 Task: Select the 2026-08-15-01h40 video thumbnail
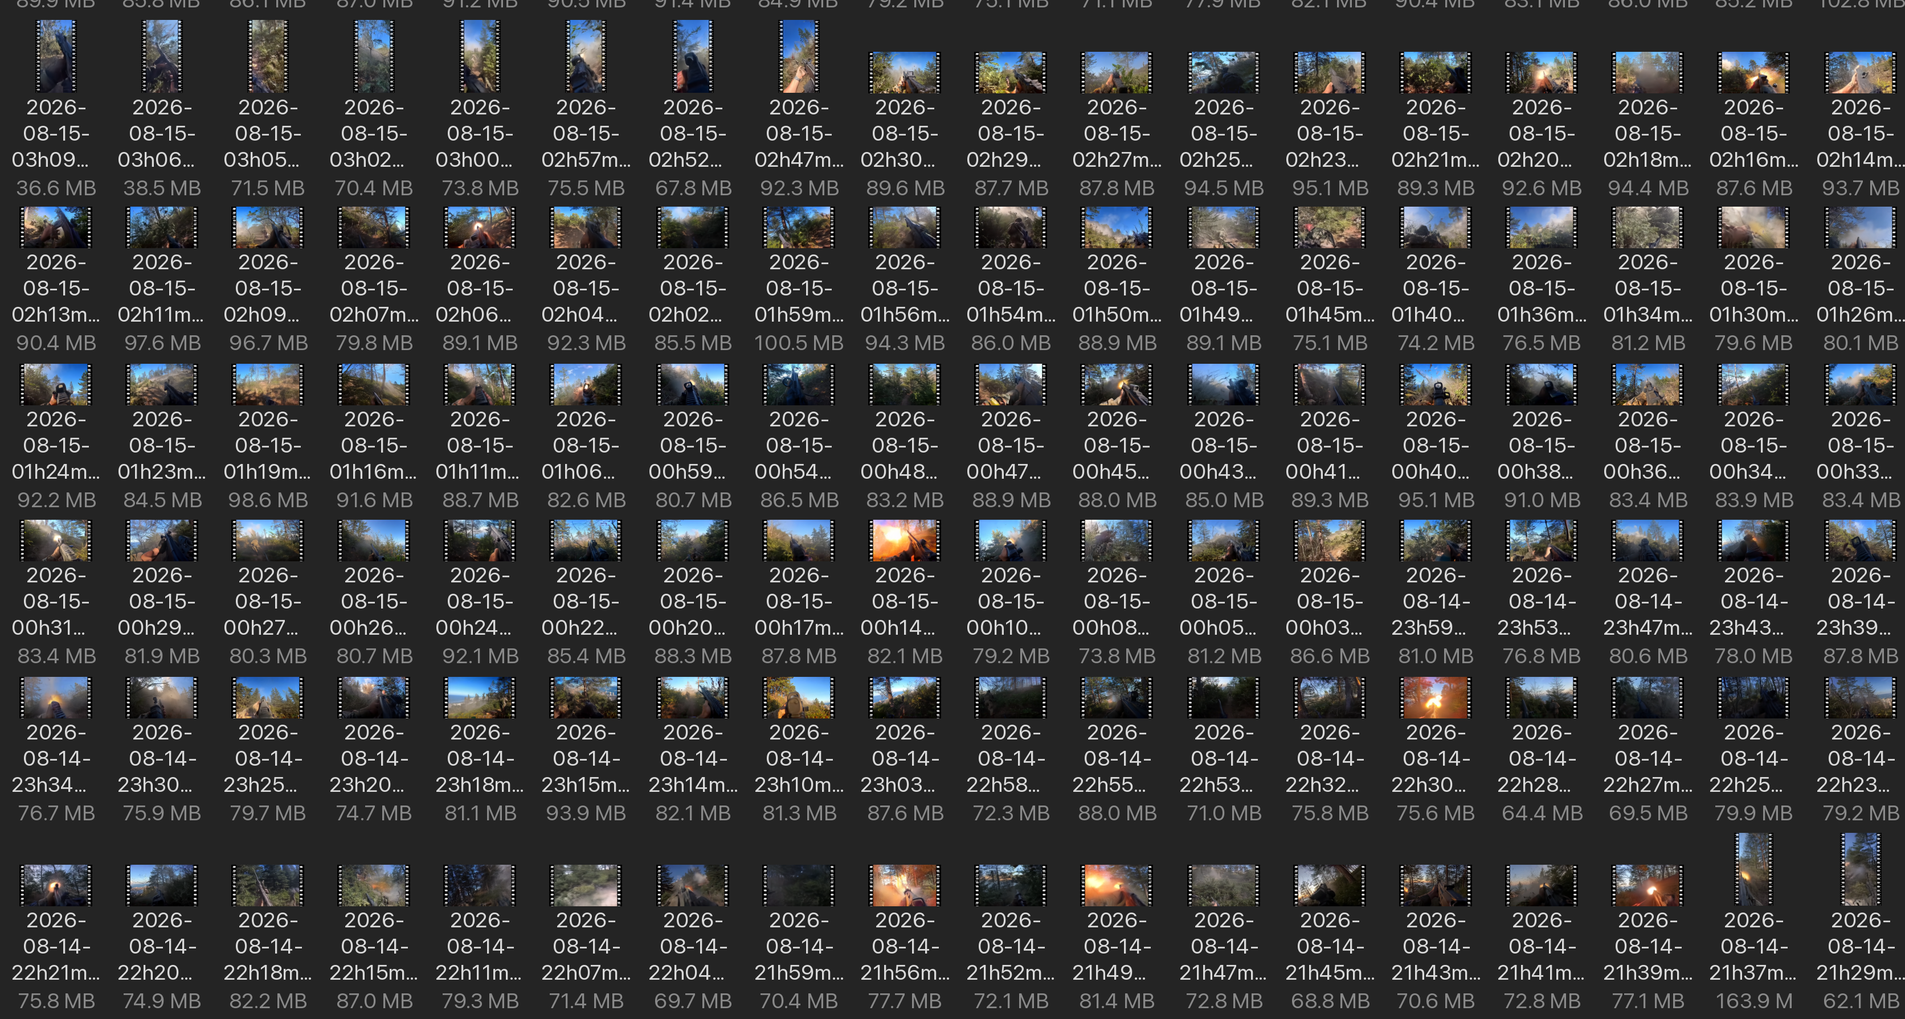click(1436, 227)
